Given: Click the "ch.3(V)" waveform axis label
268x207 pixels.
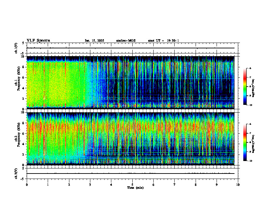Looking at the screenshot, I should [x=16, y=174].
